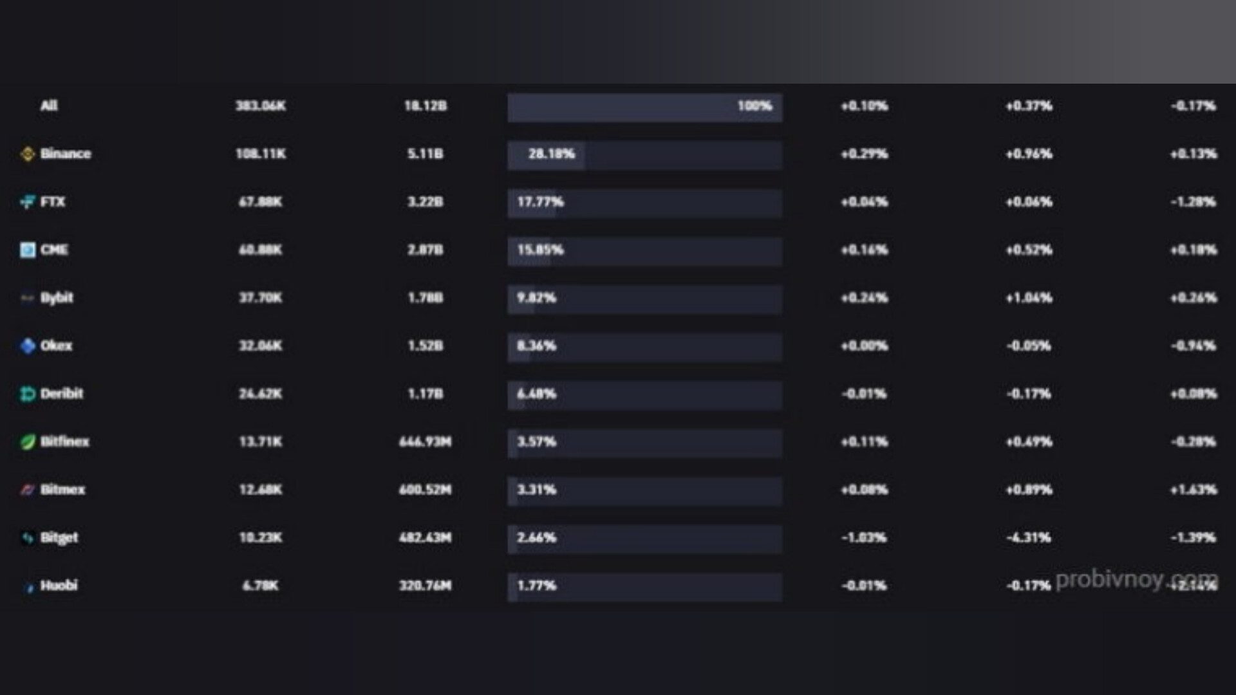Click the FTX exchange logo icon
1236x695 pixels.
pyautogui.click(x=27, y=202)
